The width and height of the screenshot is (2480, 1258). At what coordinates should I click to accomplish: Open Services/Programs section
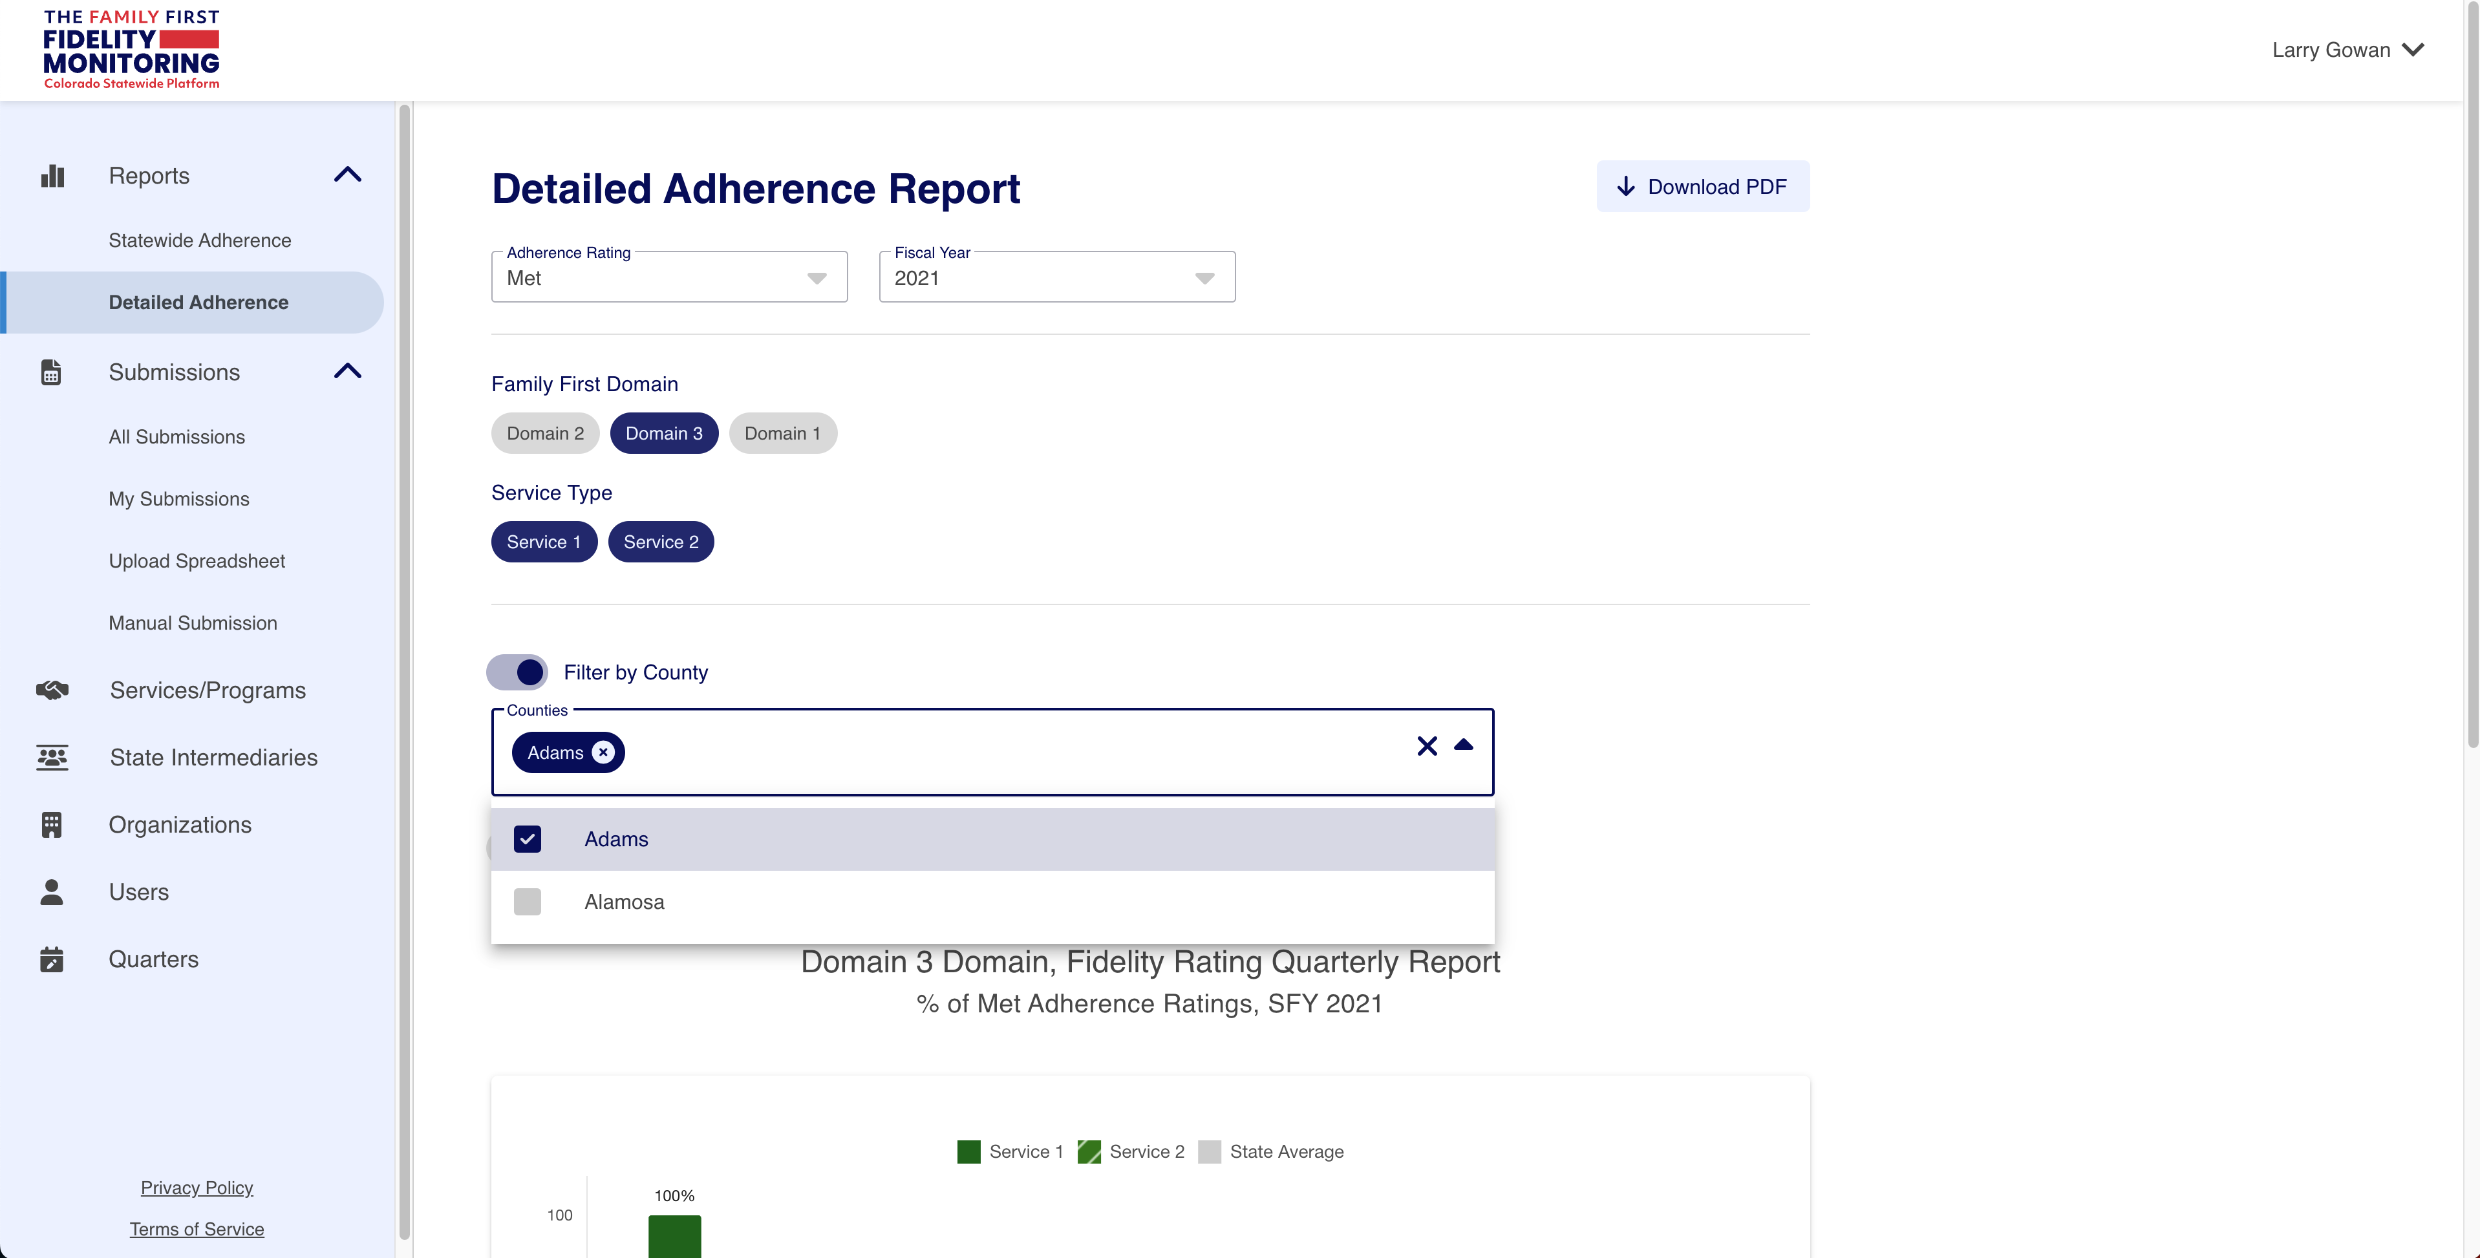point(208,690)
